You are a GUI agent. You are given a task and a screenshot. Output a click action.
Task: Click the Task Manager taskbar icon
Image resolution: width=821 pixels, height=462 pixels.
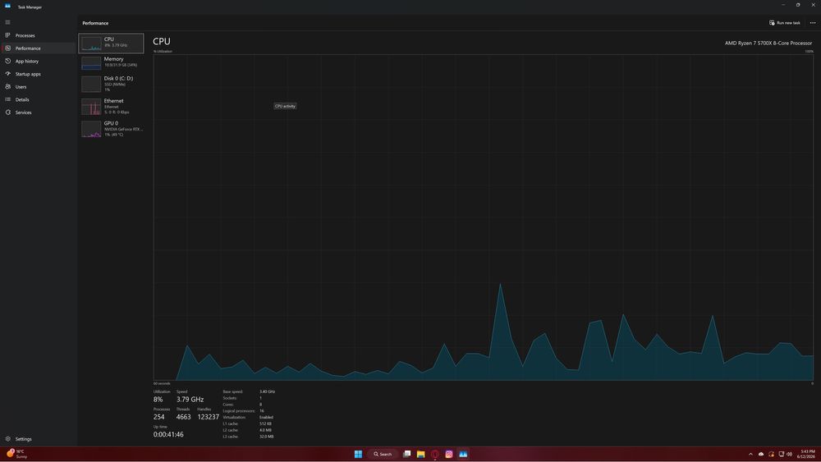[463, 454]
